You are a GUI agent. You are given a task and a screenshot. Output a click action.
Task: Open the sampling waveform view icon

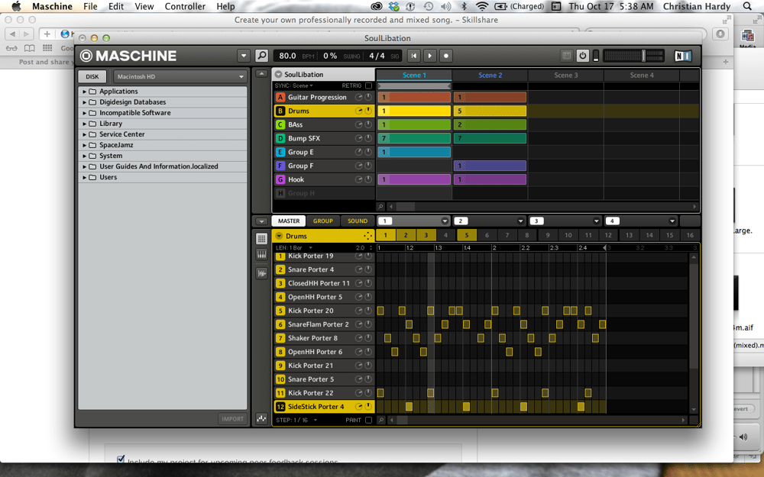261,273
